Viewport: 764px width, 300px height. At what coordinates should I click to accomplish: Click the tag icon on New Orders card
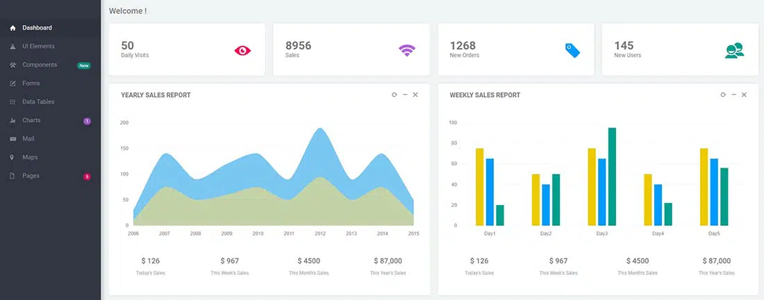pyautogui.click(x=572, y=50)
